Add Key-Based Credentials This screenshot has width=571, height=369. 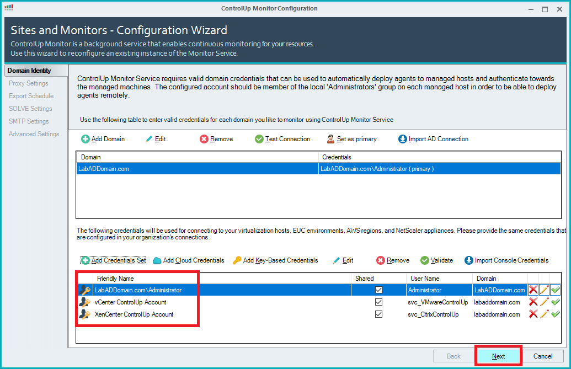click(275, 260)
